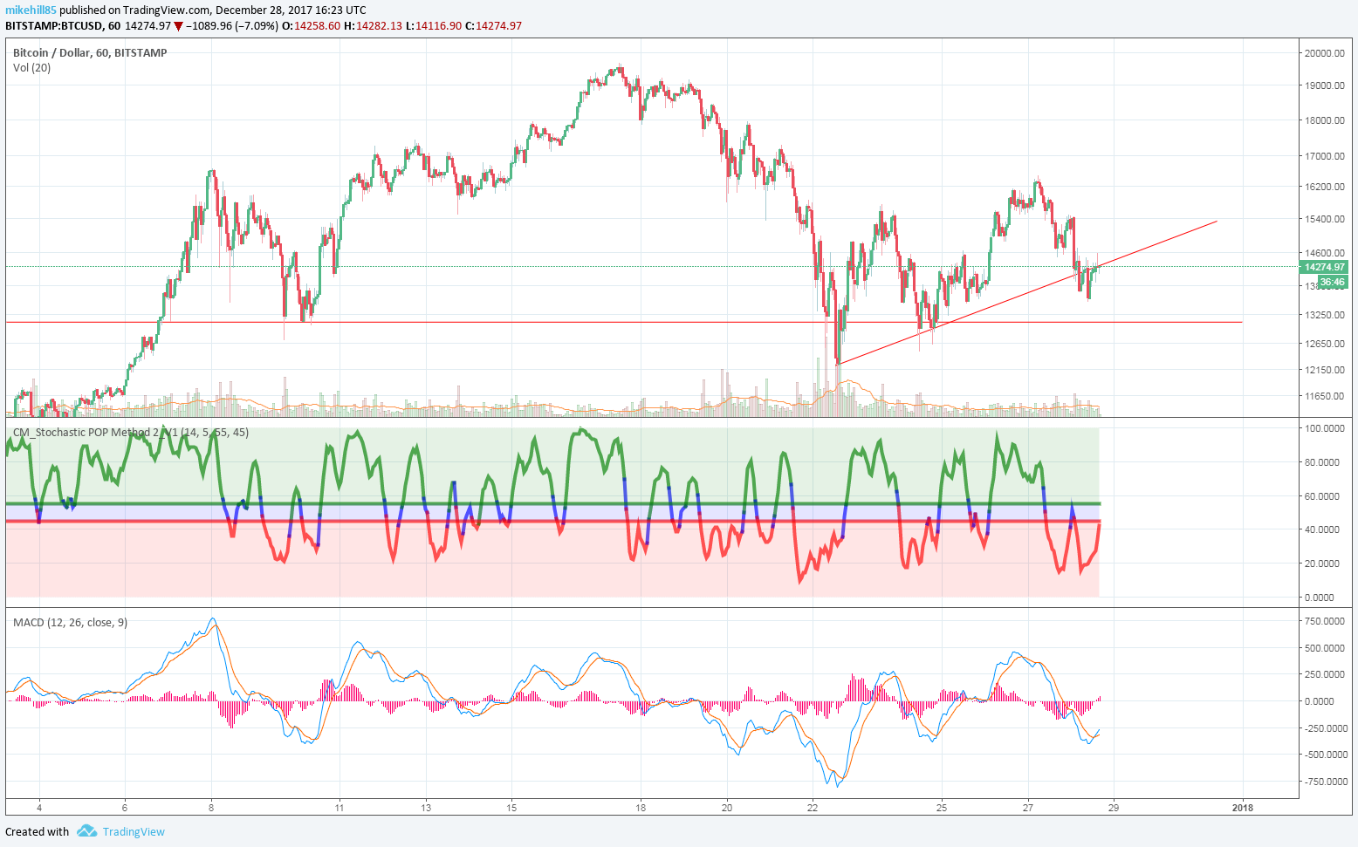Click the 12650.00 price axis label
The height and width of the screenshot is (847, 1358).
pyautogui.click(x=1324, y=344)
